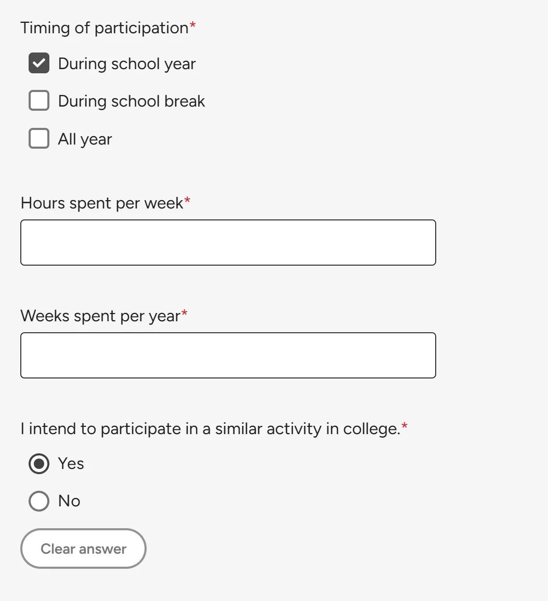This screenshot has height=601, width=548.
Task: Uncheck the During school year checkbox
Action: 39,63
